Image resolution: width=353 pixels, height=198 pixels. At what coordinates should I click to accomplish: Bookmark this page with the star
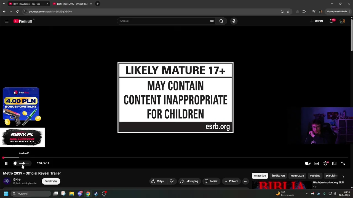click(x=288, y=12)
